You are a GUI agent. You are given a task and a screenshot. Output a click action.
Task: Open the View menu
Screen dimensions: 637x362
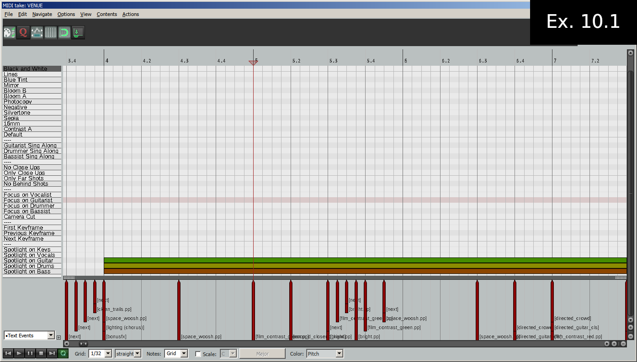(x=86, y=14)
